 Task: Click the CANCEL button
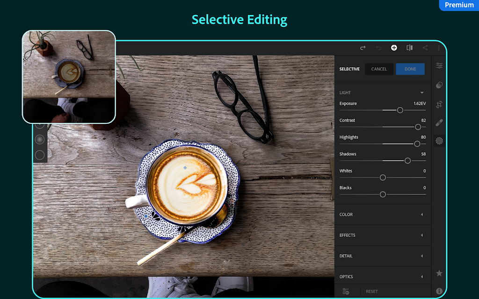(379, 69)
